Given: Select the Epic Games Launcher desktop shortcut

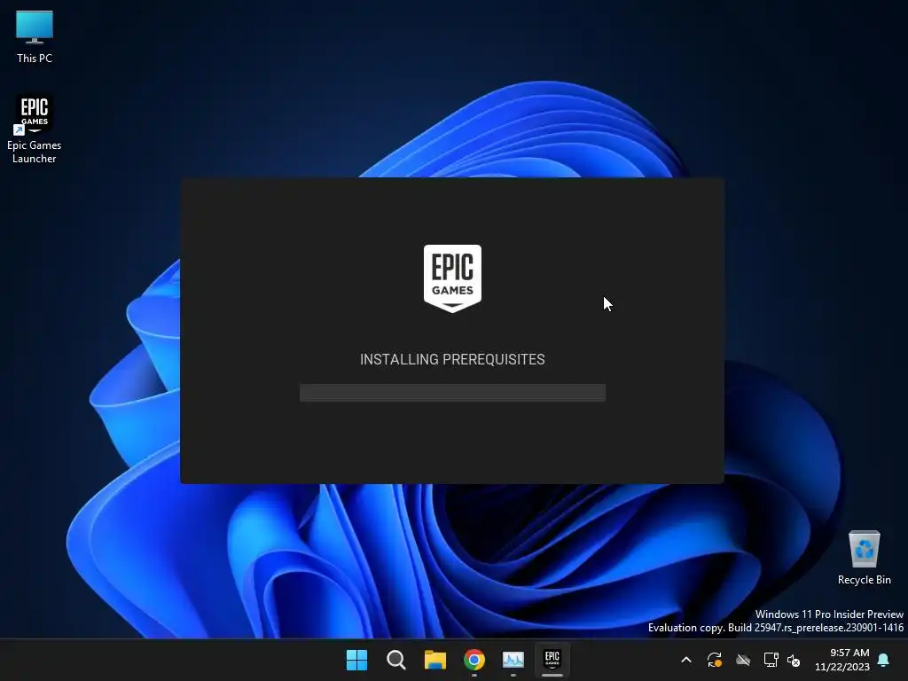Looking at the screenshot, I should click(35, 129).
